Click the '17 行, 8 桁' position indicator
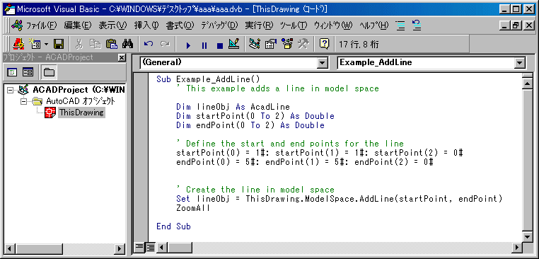 click(x=359, y=45)
